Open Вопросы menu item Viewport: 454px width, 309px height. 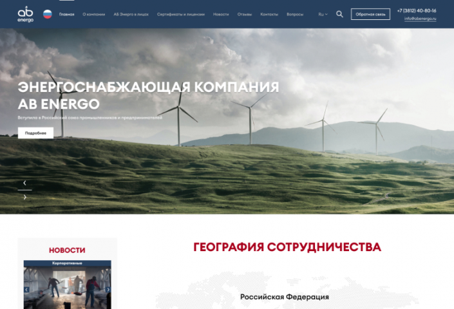tap(295, 14)
